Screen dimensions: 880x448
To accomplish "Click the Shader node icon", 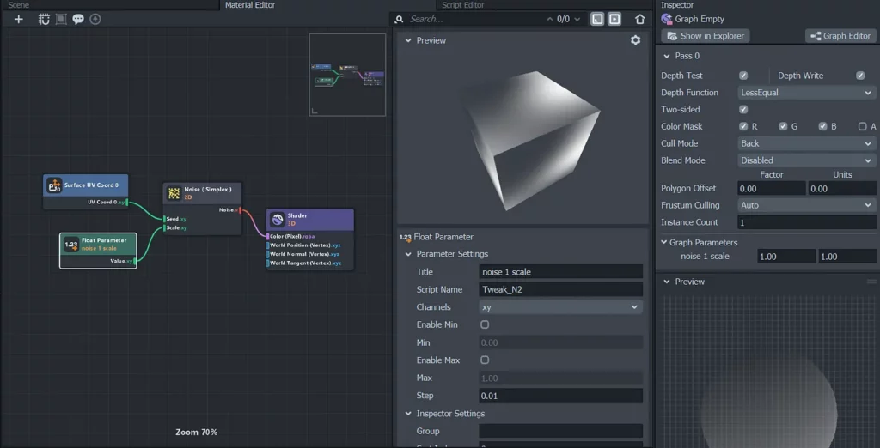I will [277, 219].
